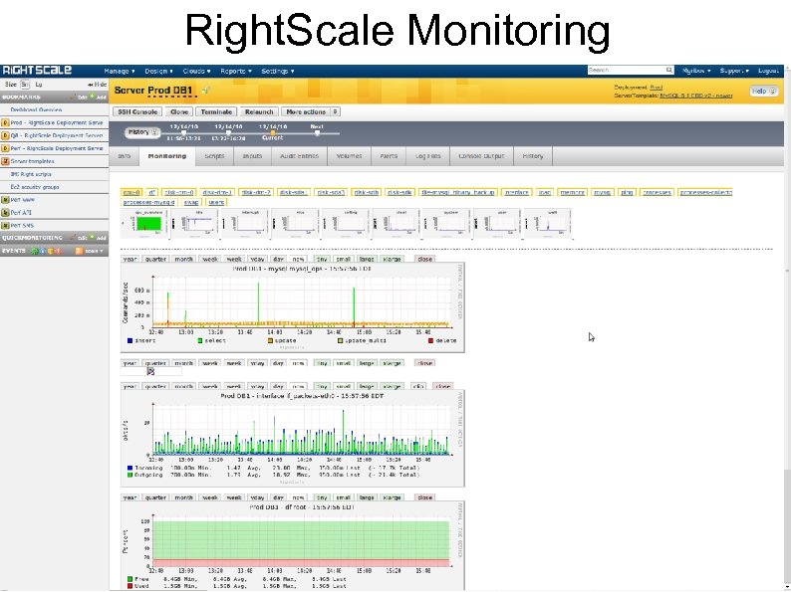Set mysql graph period to year

130,259
